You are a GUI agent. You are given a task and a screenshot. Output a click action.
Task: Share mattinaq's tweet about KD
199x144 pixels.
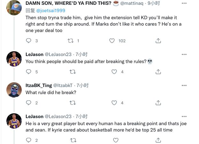158,41
